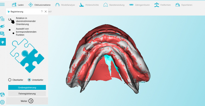Screen dimensions: 205x106
Task: Switch to the Zahngarnituren tab
Action: [x=139, y=5]
